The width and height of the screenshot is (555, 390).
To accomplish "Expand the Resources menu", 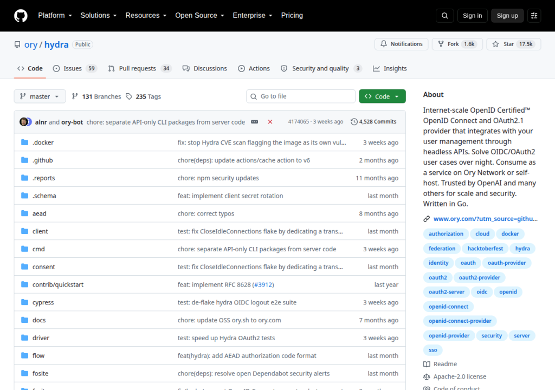I will point(146,16).
